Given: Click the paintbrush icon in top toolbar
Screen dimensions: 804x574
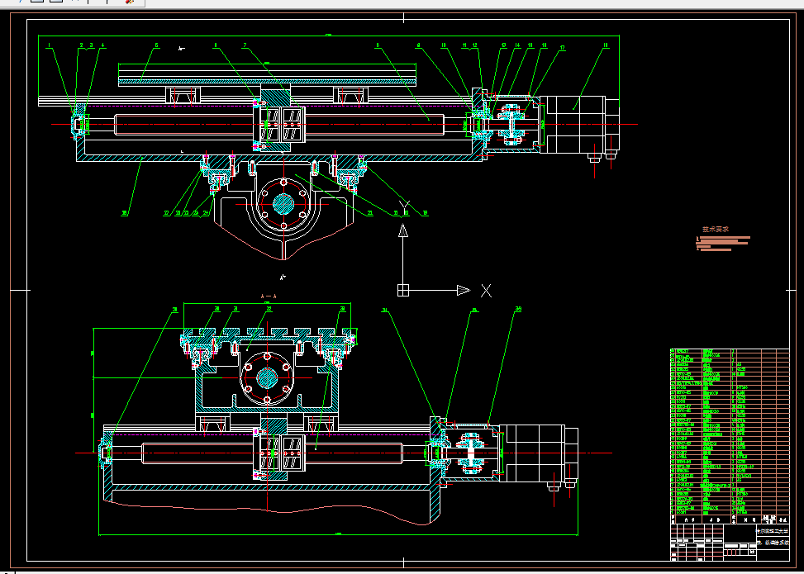Looking at the screenshot, I should pos(130,2).
